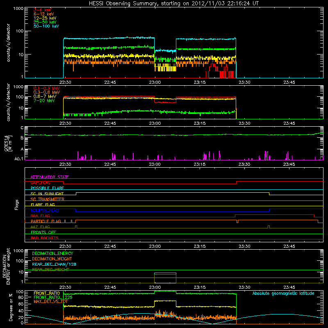Click the 22:45 tick under the MeV panel
Image resolution: width=328 pixels, height=328 pixels.
tap(110, 123)
